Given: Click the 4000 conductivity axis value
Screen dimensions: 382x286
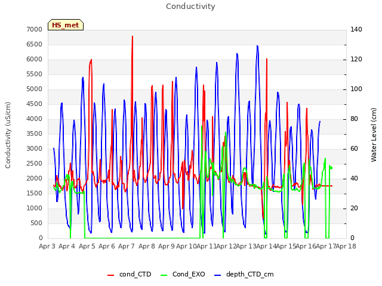Looking at the screenshot, I should 35,119.
